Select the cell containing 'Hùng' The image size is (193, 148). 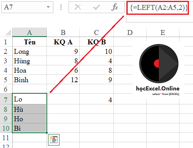coord(30,60)
